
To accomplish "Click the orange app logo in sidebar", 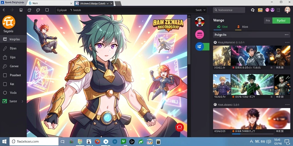I will [x=9, y=22].
